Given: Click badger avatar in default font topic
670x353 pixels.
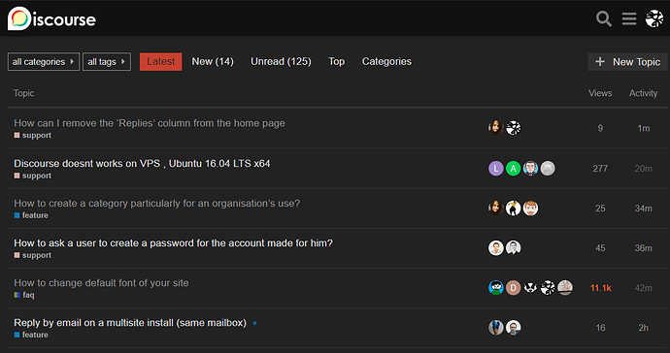Looking at the screenshot, I should coord(530,288).
